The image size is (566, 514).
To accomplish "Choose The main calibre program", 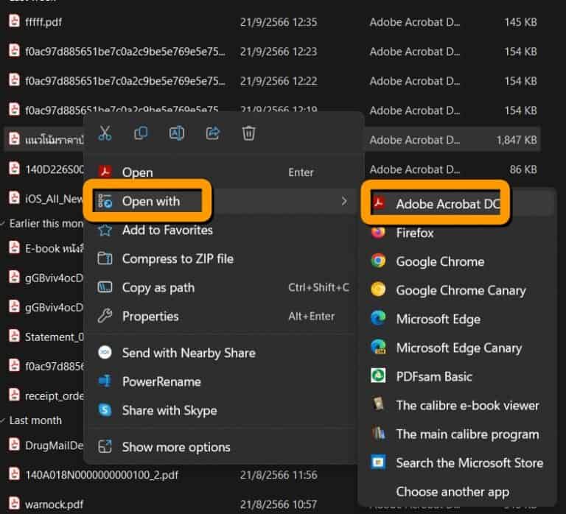I will click(457, 434).
